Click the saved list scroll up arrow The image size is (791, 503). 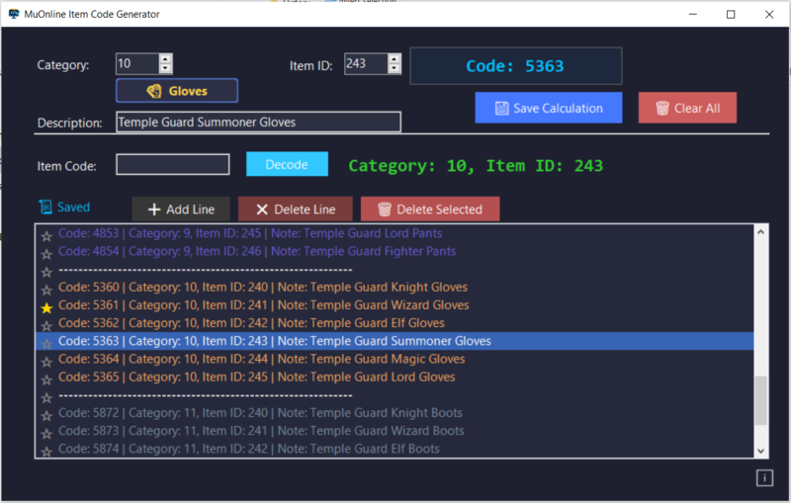pos(760,232)
